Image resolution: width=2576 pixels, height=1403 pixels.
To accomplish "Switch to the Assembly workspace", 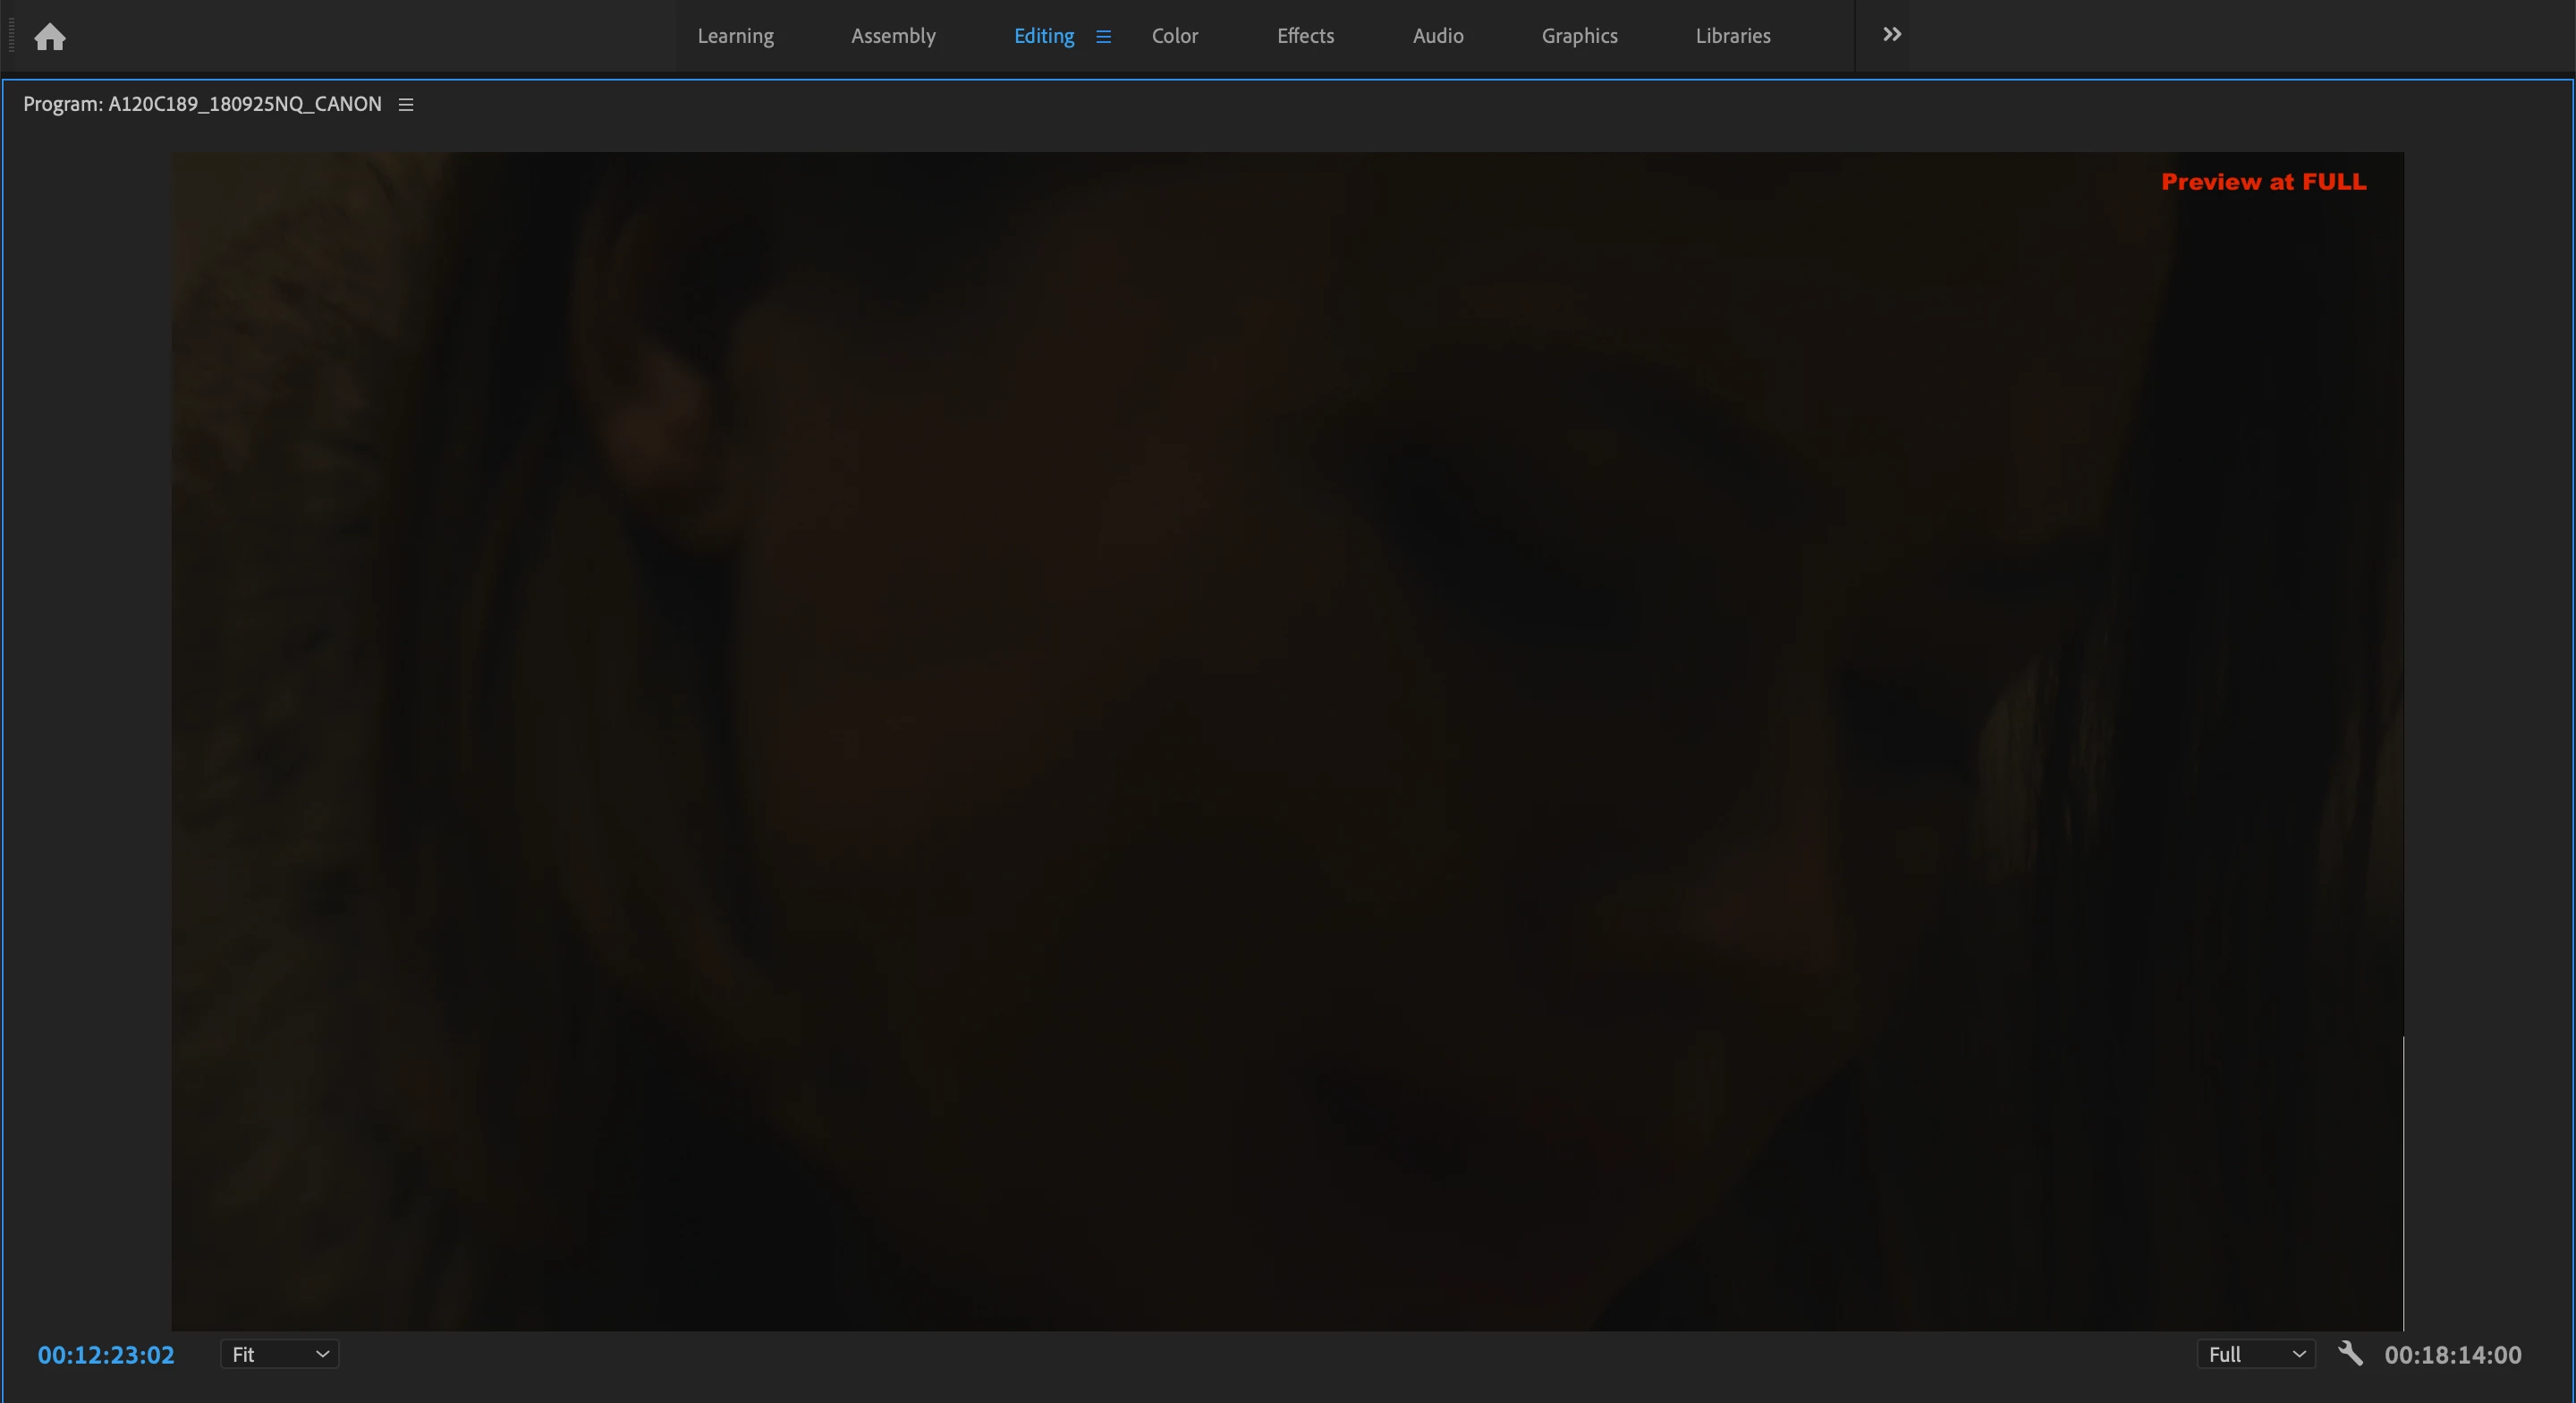I will coord(893,36).
